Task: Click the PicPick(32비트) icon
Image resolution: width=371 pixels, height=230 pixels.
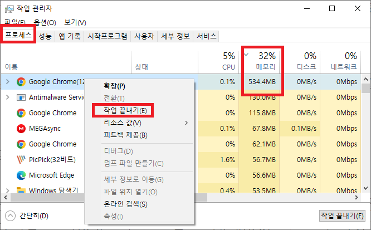Action: click(x=21, y=159)
